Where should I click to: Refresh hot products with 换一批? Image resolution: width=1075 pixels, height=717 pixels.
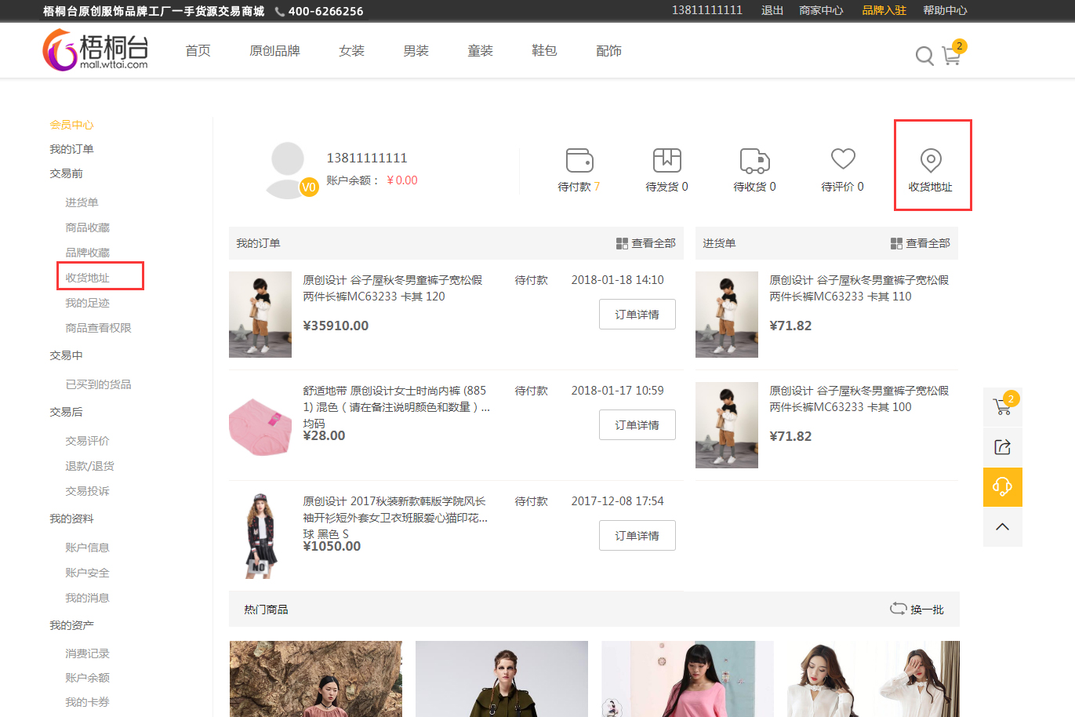pos(917,609)
